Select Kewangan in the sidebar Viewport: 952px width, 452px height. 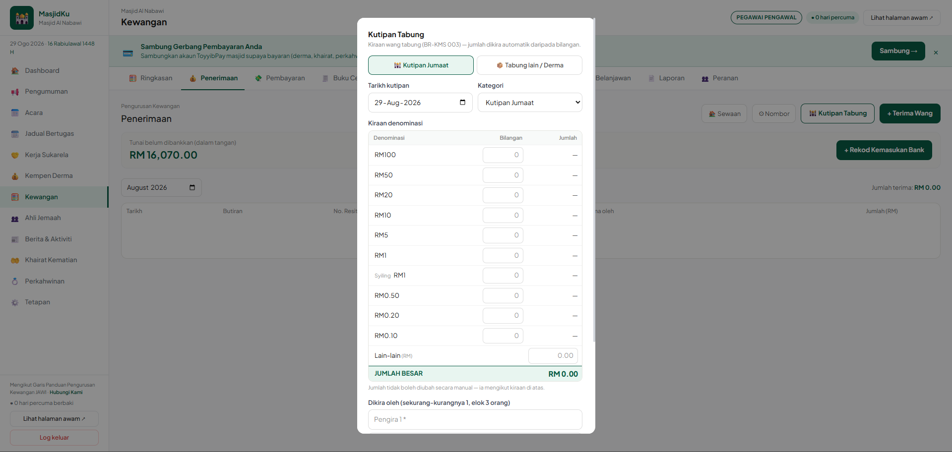click(54, 197)
